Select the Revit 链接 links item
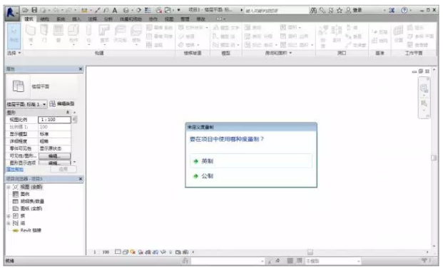This screenshot has width=443, height=268. [x=31, y=230]
